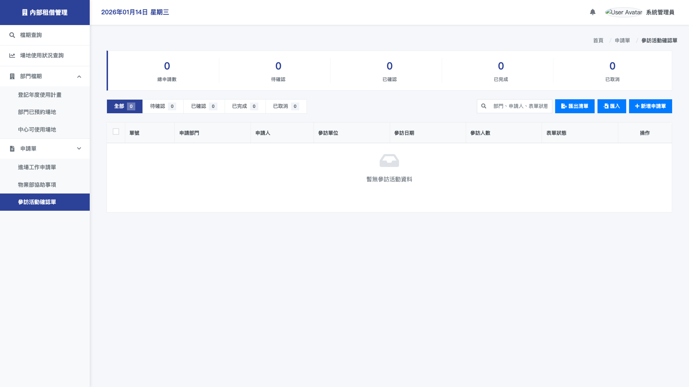The image size is (689, 387).
Task: Click the 內部租借管理 logo icon
Action: pos(25,13)
